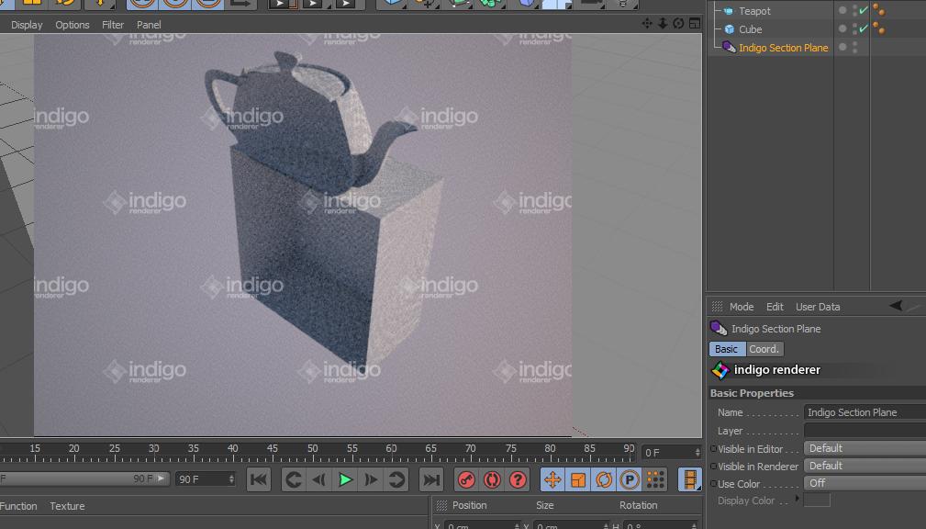Click the Coordinates manager grip handle
Screen dimensions: 926x529
441,505
